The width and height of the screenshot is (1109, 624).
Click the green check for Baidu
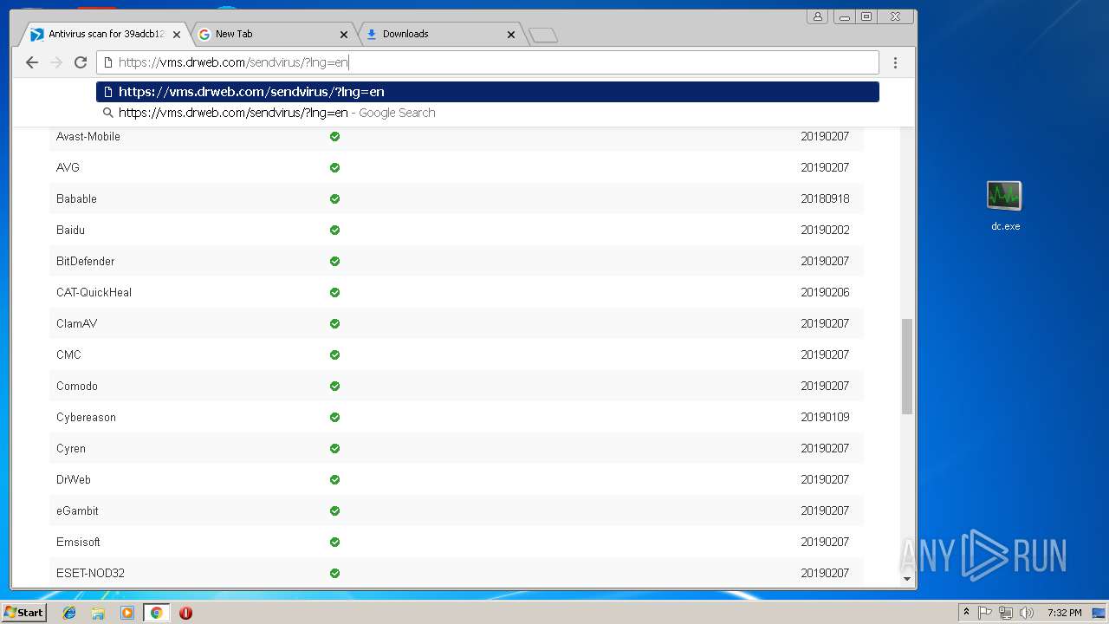pos(334,230)
